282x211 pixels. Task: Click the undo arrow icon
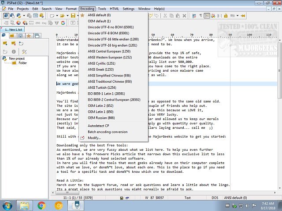[x=151, y=16]
